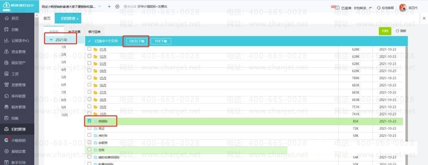Open 发票管理 from the sidebar

tap(16, 85)
